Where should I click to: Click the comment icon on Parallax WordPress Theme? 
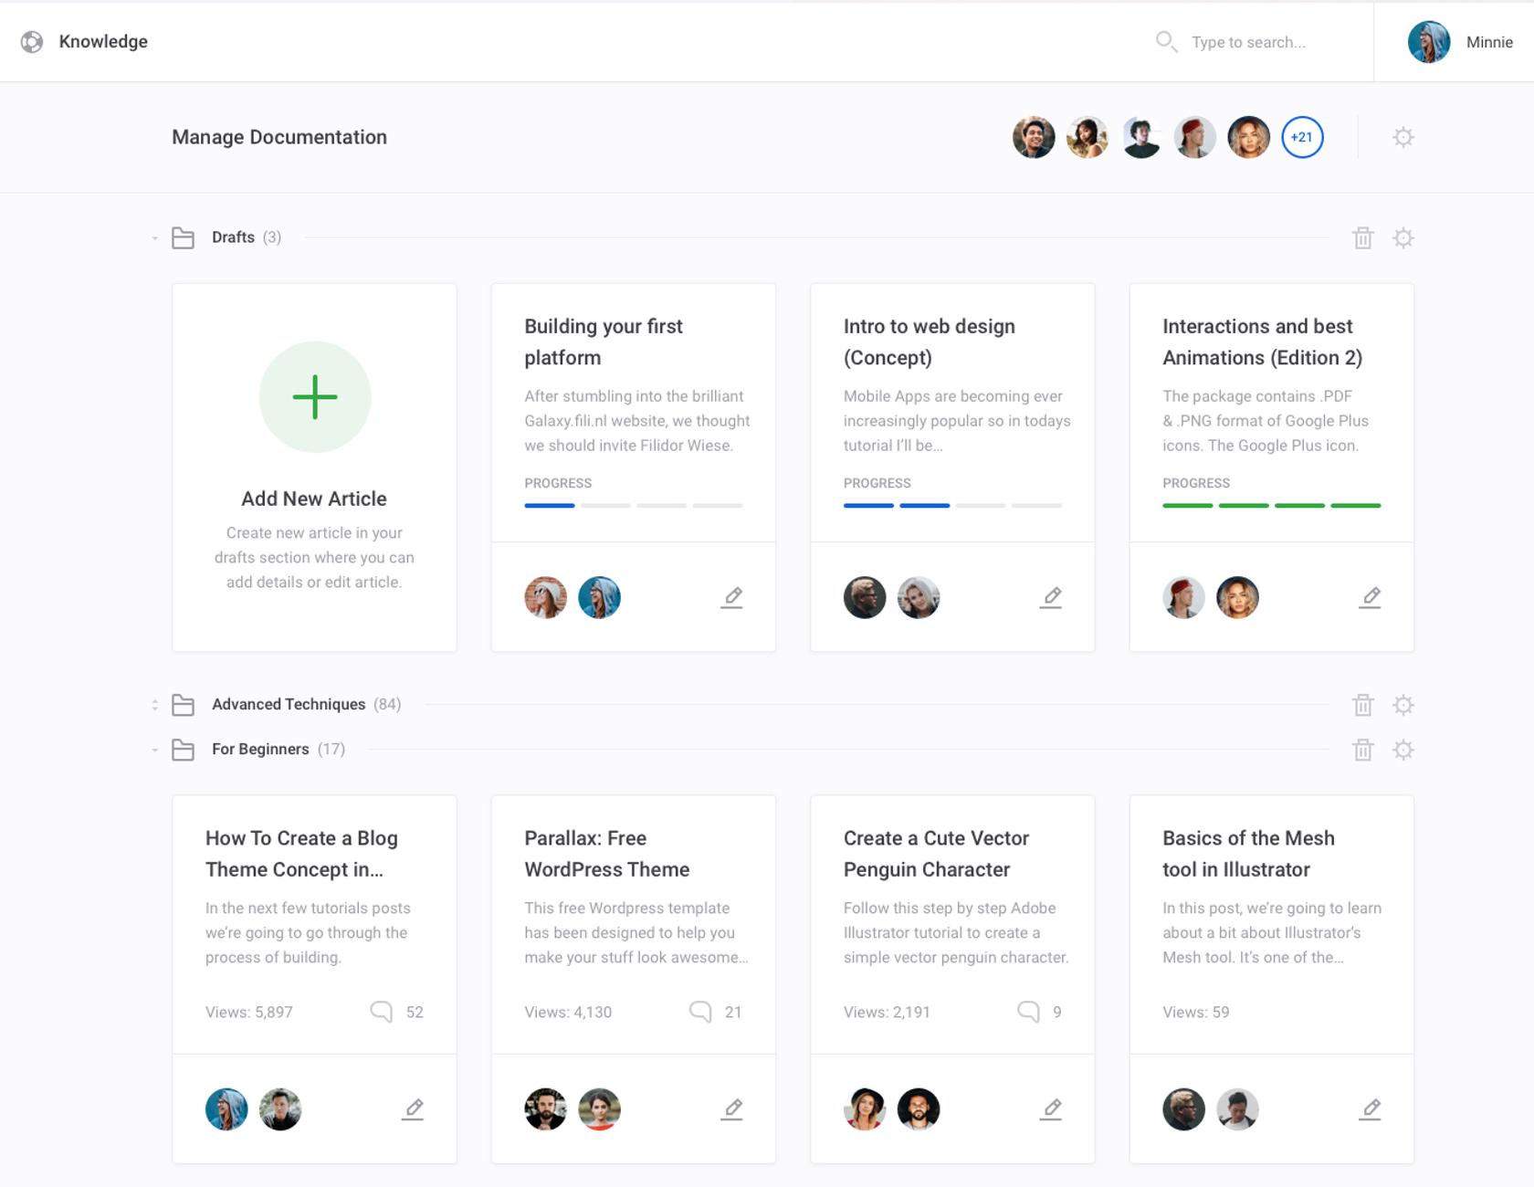tap(699, 1011)
